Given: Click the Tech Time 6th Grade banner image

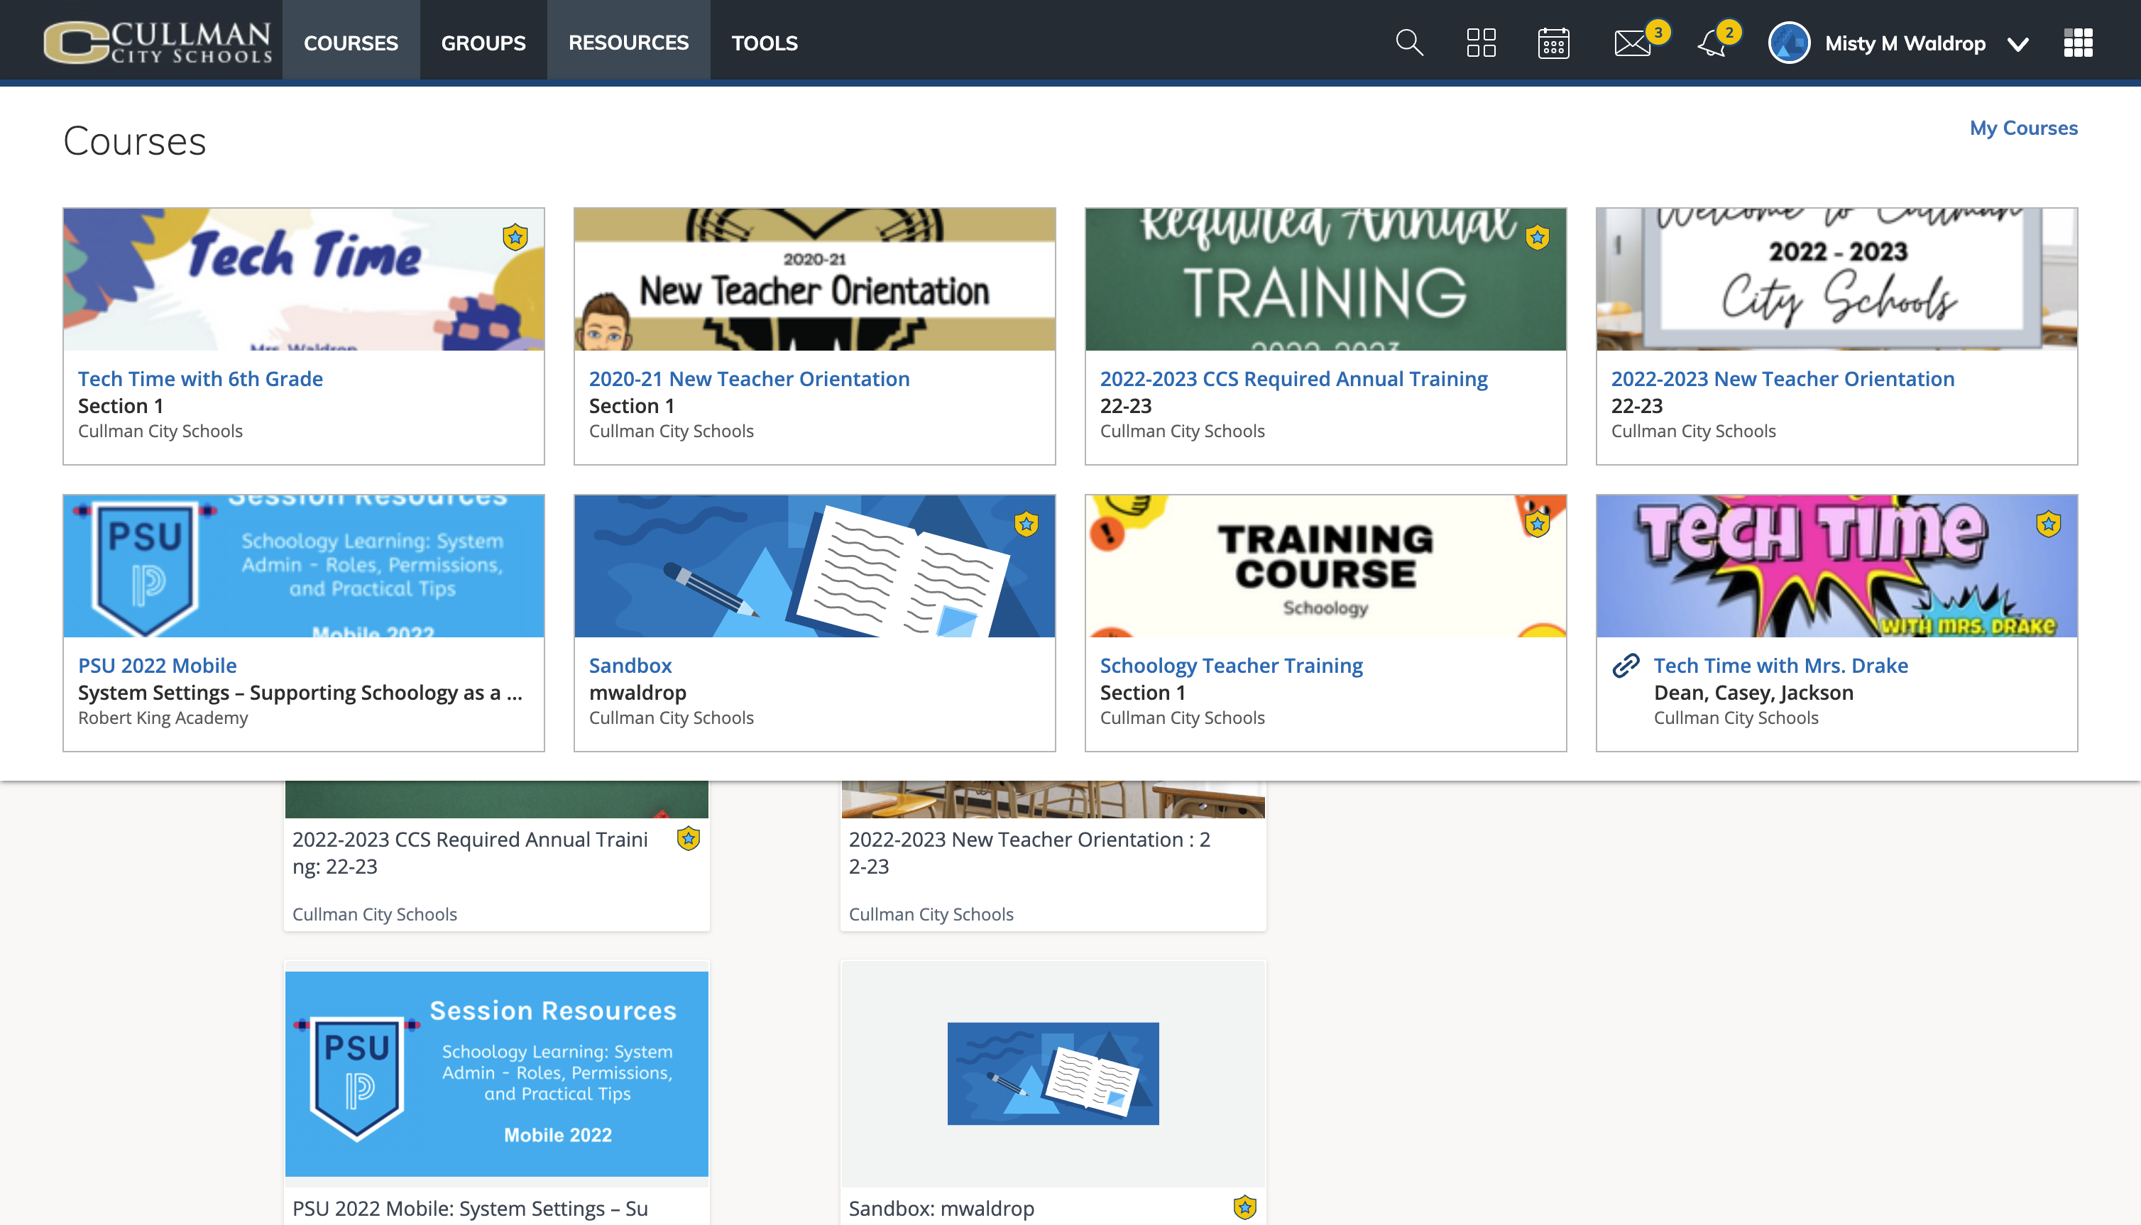Looking at the screenshot, I should point(304,280).
